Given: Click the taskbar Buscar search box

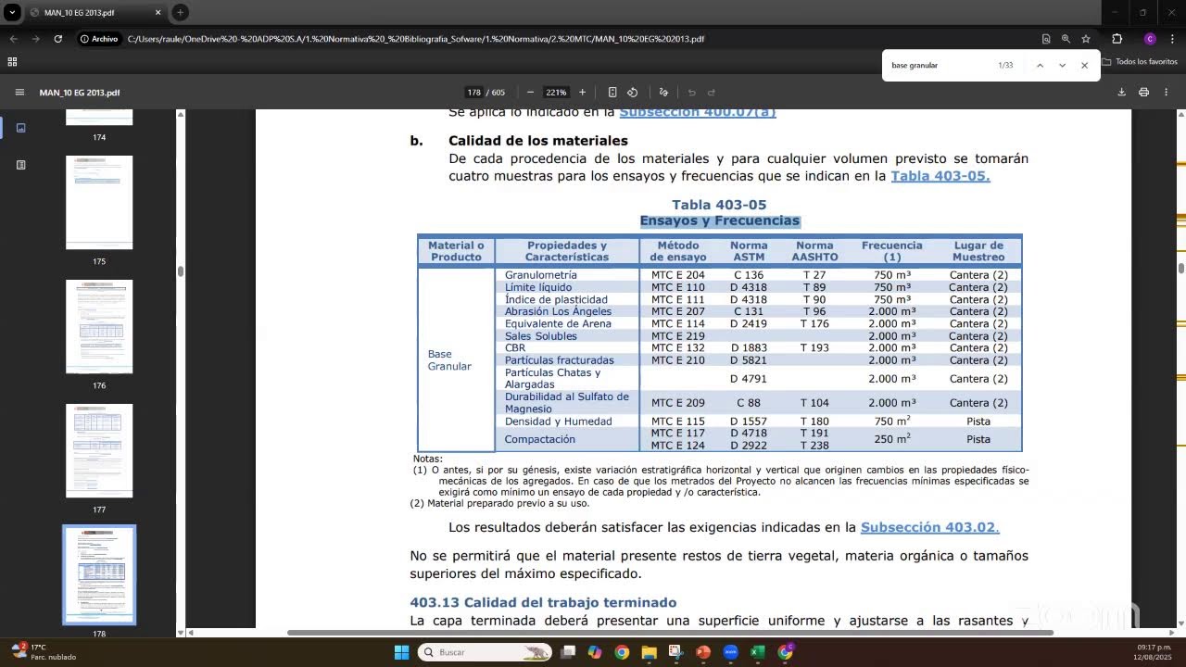Looking at the screenshot, I should [x=484, y=652].
